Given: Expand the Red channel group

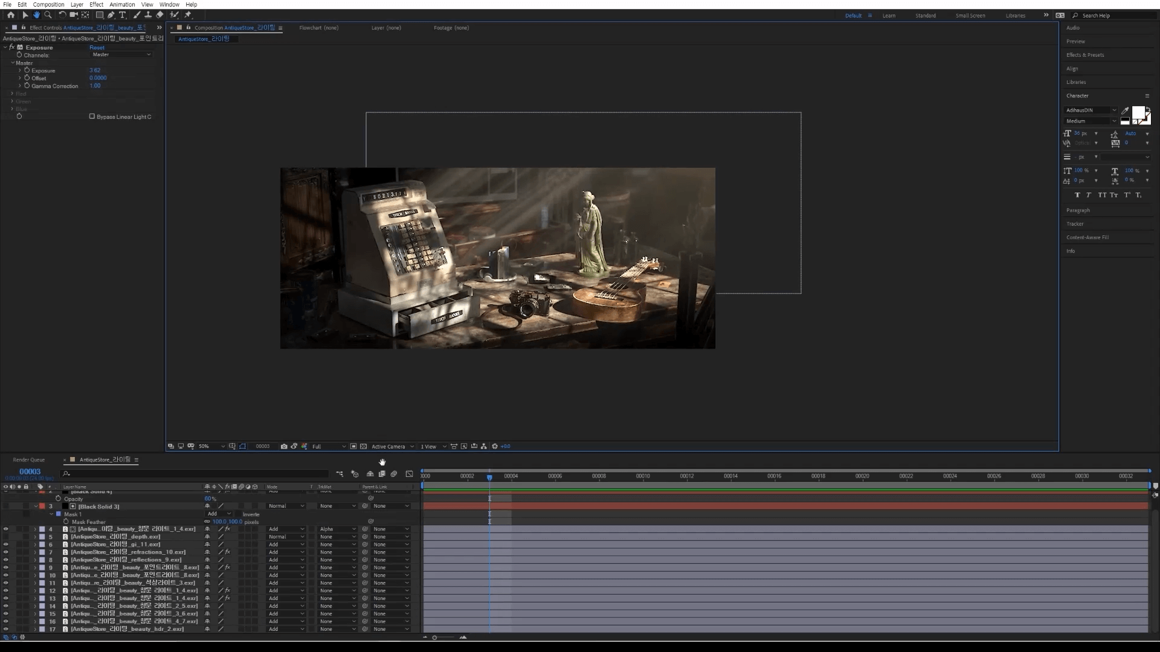Looking at the screenshot, I should [12, 94].
